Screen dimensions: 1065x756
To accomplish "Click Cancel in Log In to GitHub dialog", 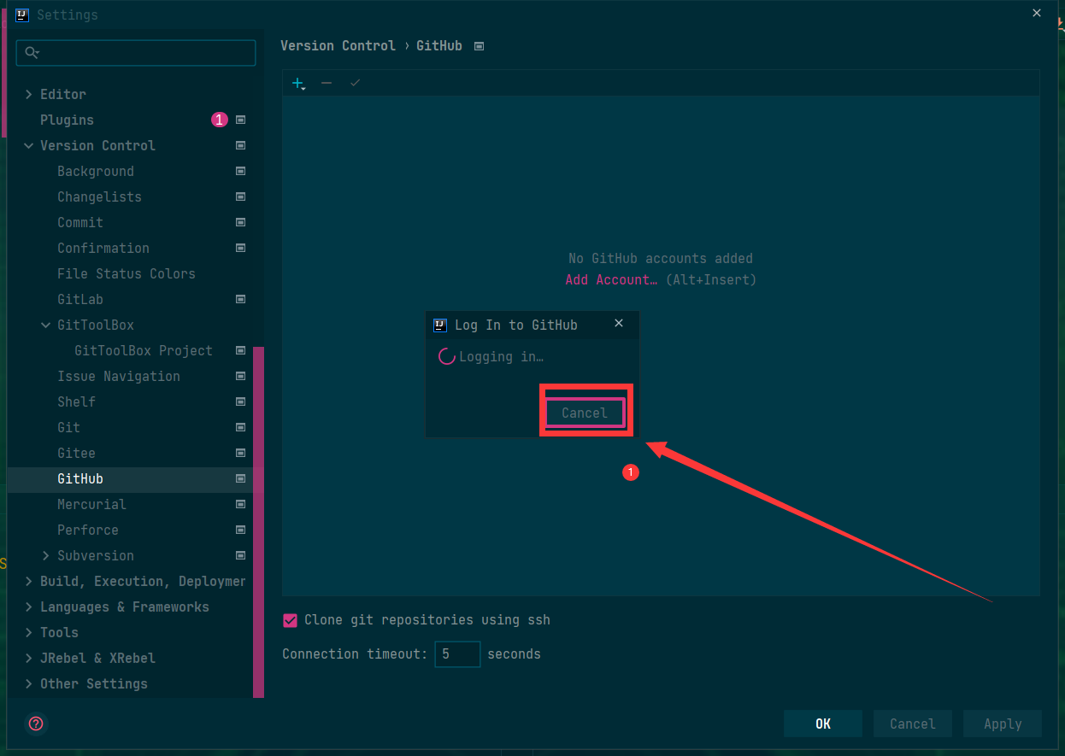I will click(585, 413).
